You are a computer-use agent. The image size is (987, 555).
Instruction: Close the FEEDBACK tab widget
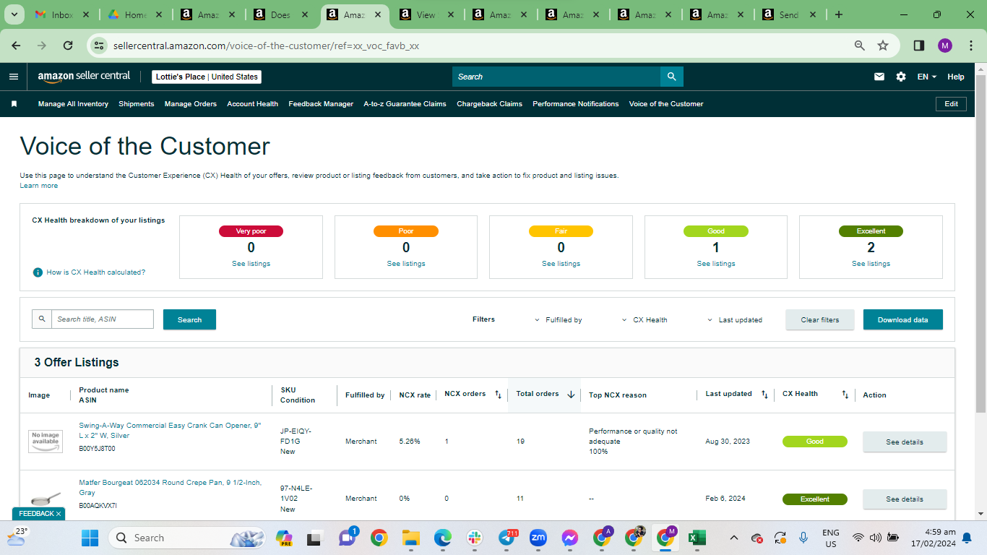[x=59, y=514]
